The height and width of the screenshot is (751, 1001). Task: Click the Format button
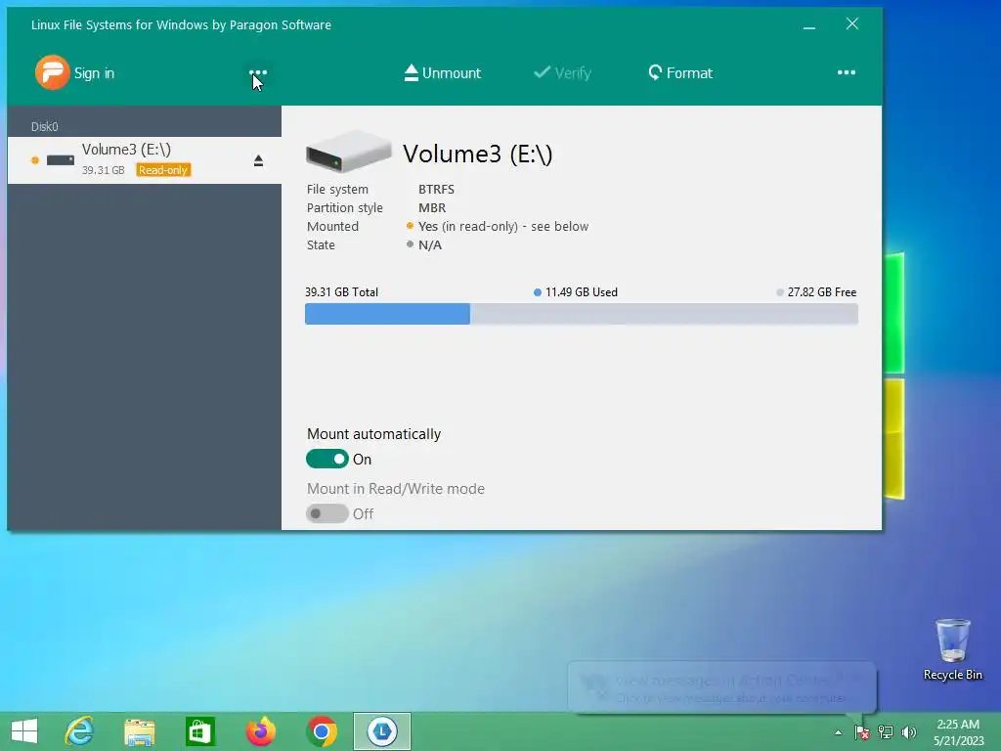click(x=680, y=72)
